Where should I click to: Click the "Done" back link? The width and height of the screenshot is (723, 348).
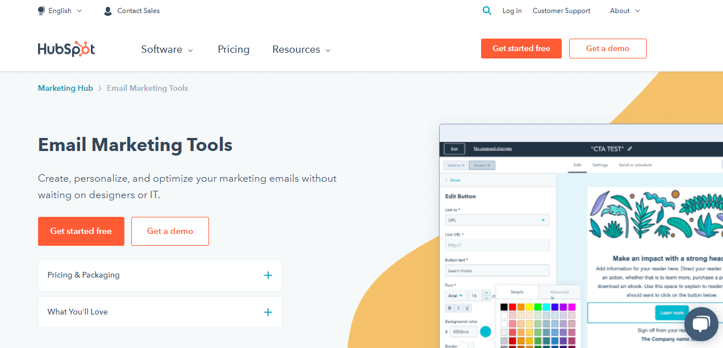[453, 180]
